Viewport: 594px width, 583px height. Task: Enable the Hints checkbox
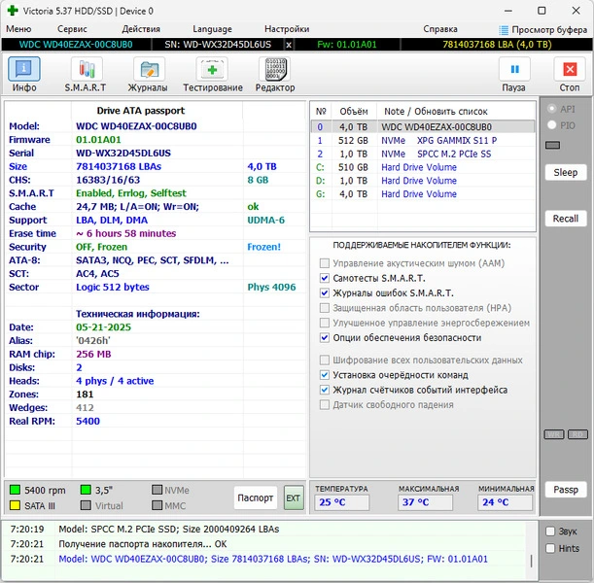pyautogui.click(x=551, y=549)
